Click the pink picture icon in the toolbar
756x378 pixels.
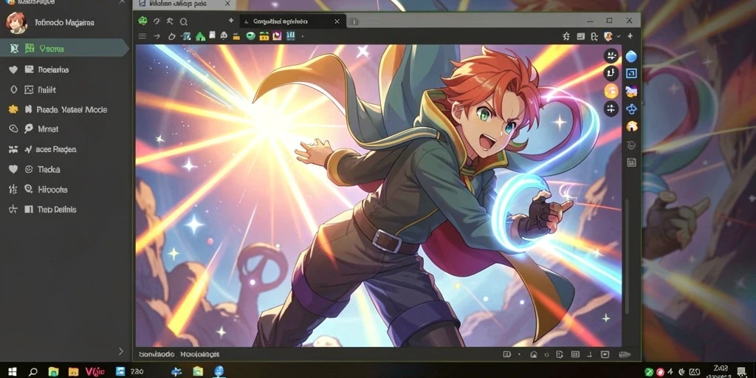277,36
